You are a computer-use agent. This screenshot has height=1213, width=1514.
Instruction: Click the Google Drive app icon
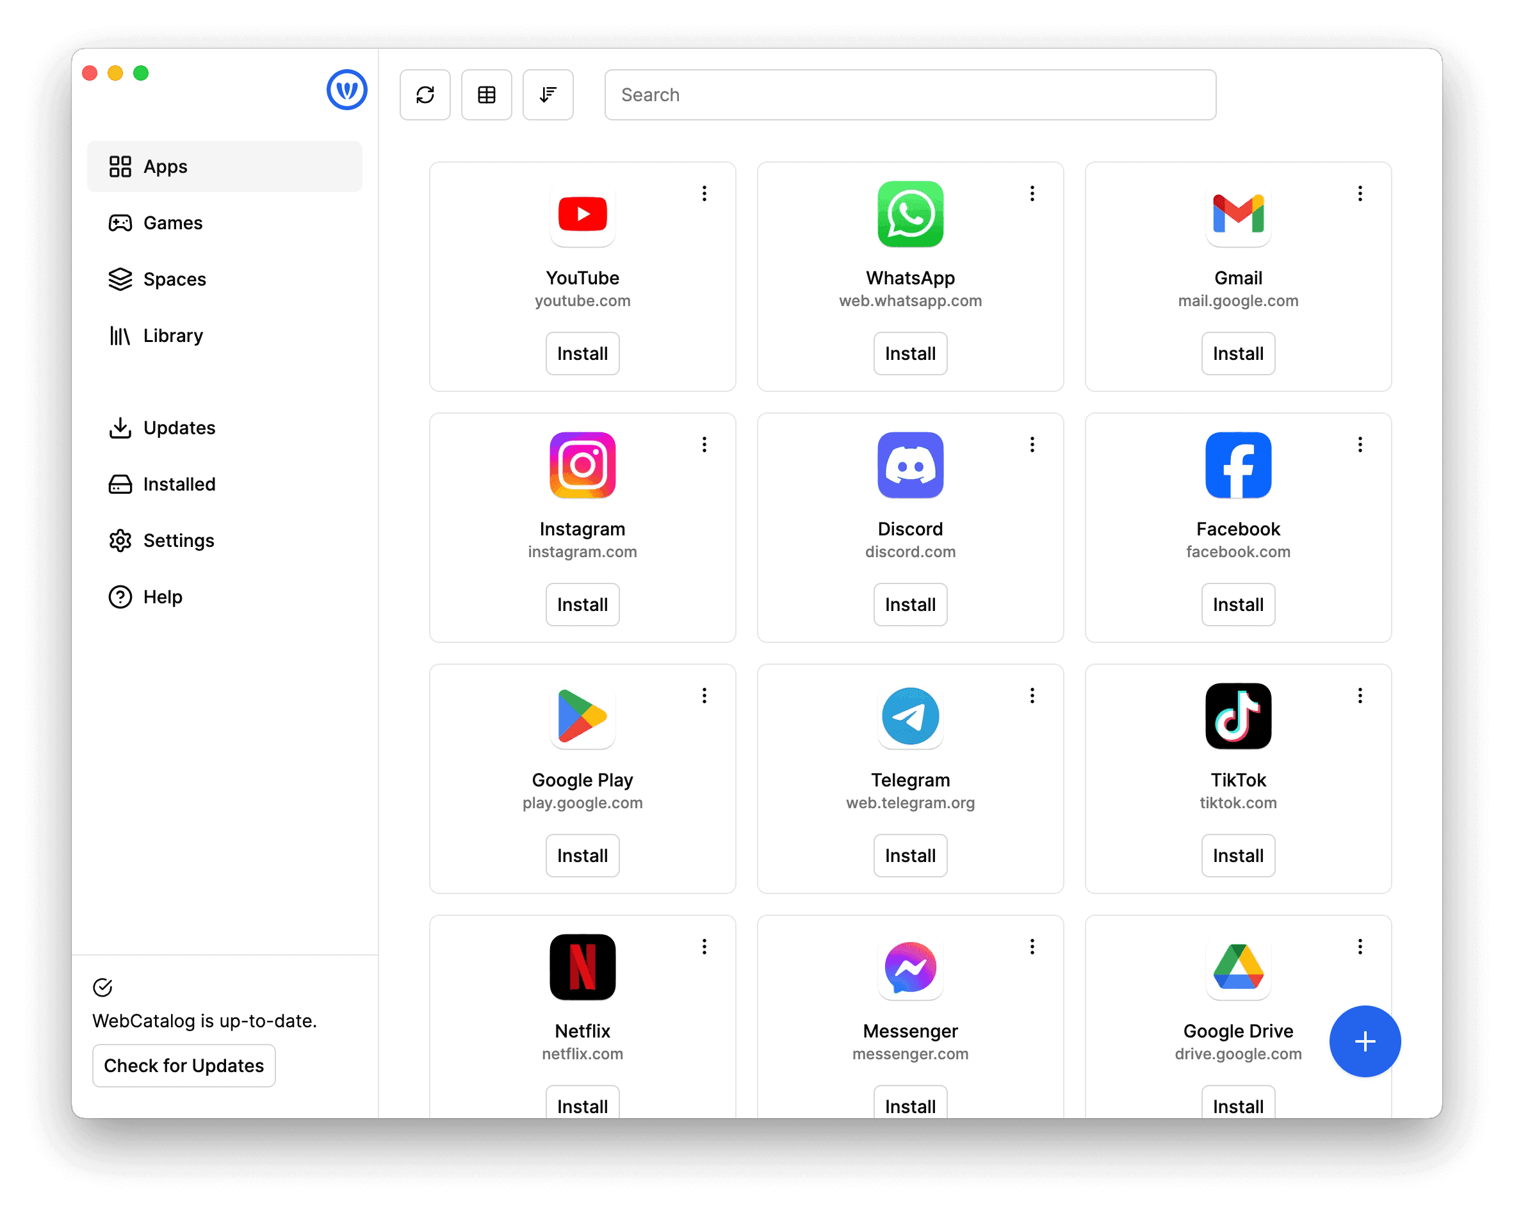tap(1237, 965)
